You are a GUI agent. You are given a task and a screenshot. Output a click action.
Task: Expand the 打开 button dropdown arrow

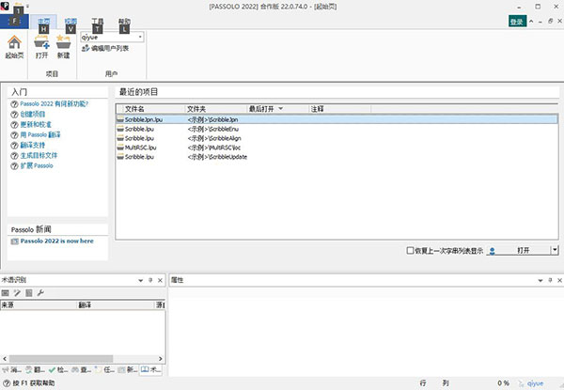555,250
